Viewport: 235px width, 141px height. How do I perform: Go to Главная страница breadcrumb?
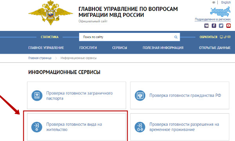40,58
